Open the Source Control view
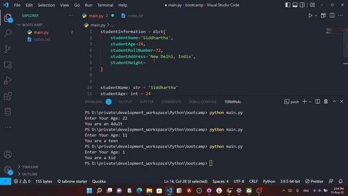This screenshot has width=348, height=196. (8, 49)
